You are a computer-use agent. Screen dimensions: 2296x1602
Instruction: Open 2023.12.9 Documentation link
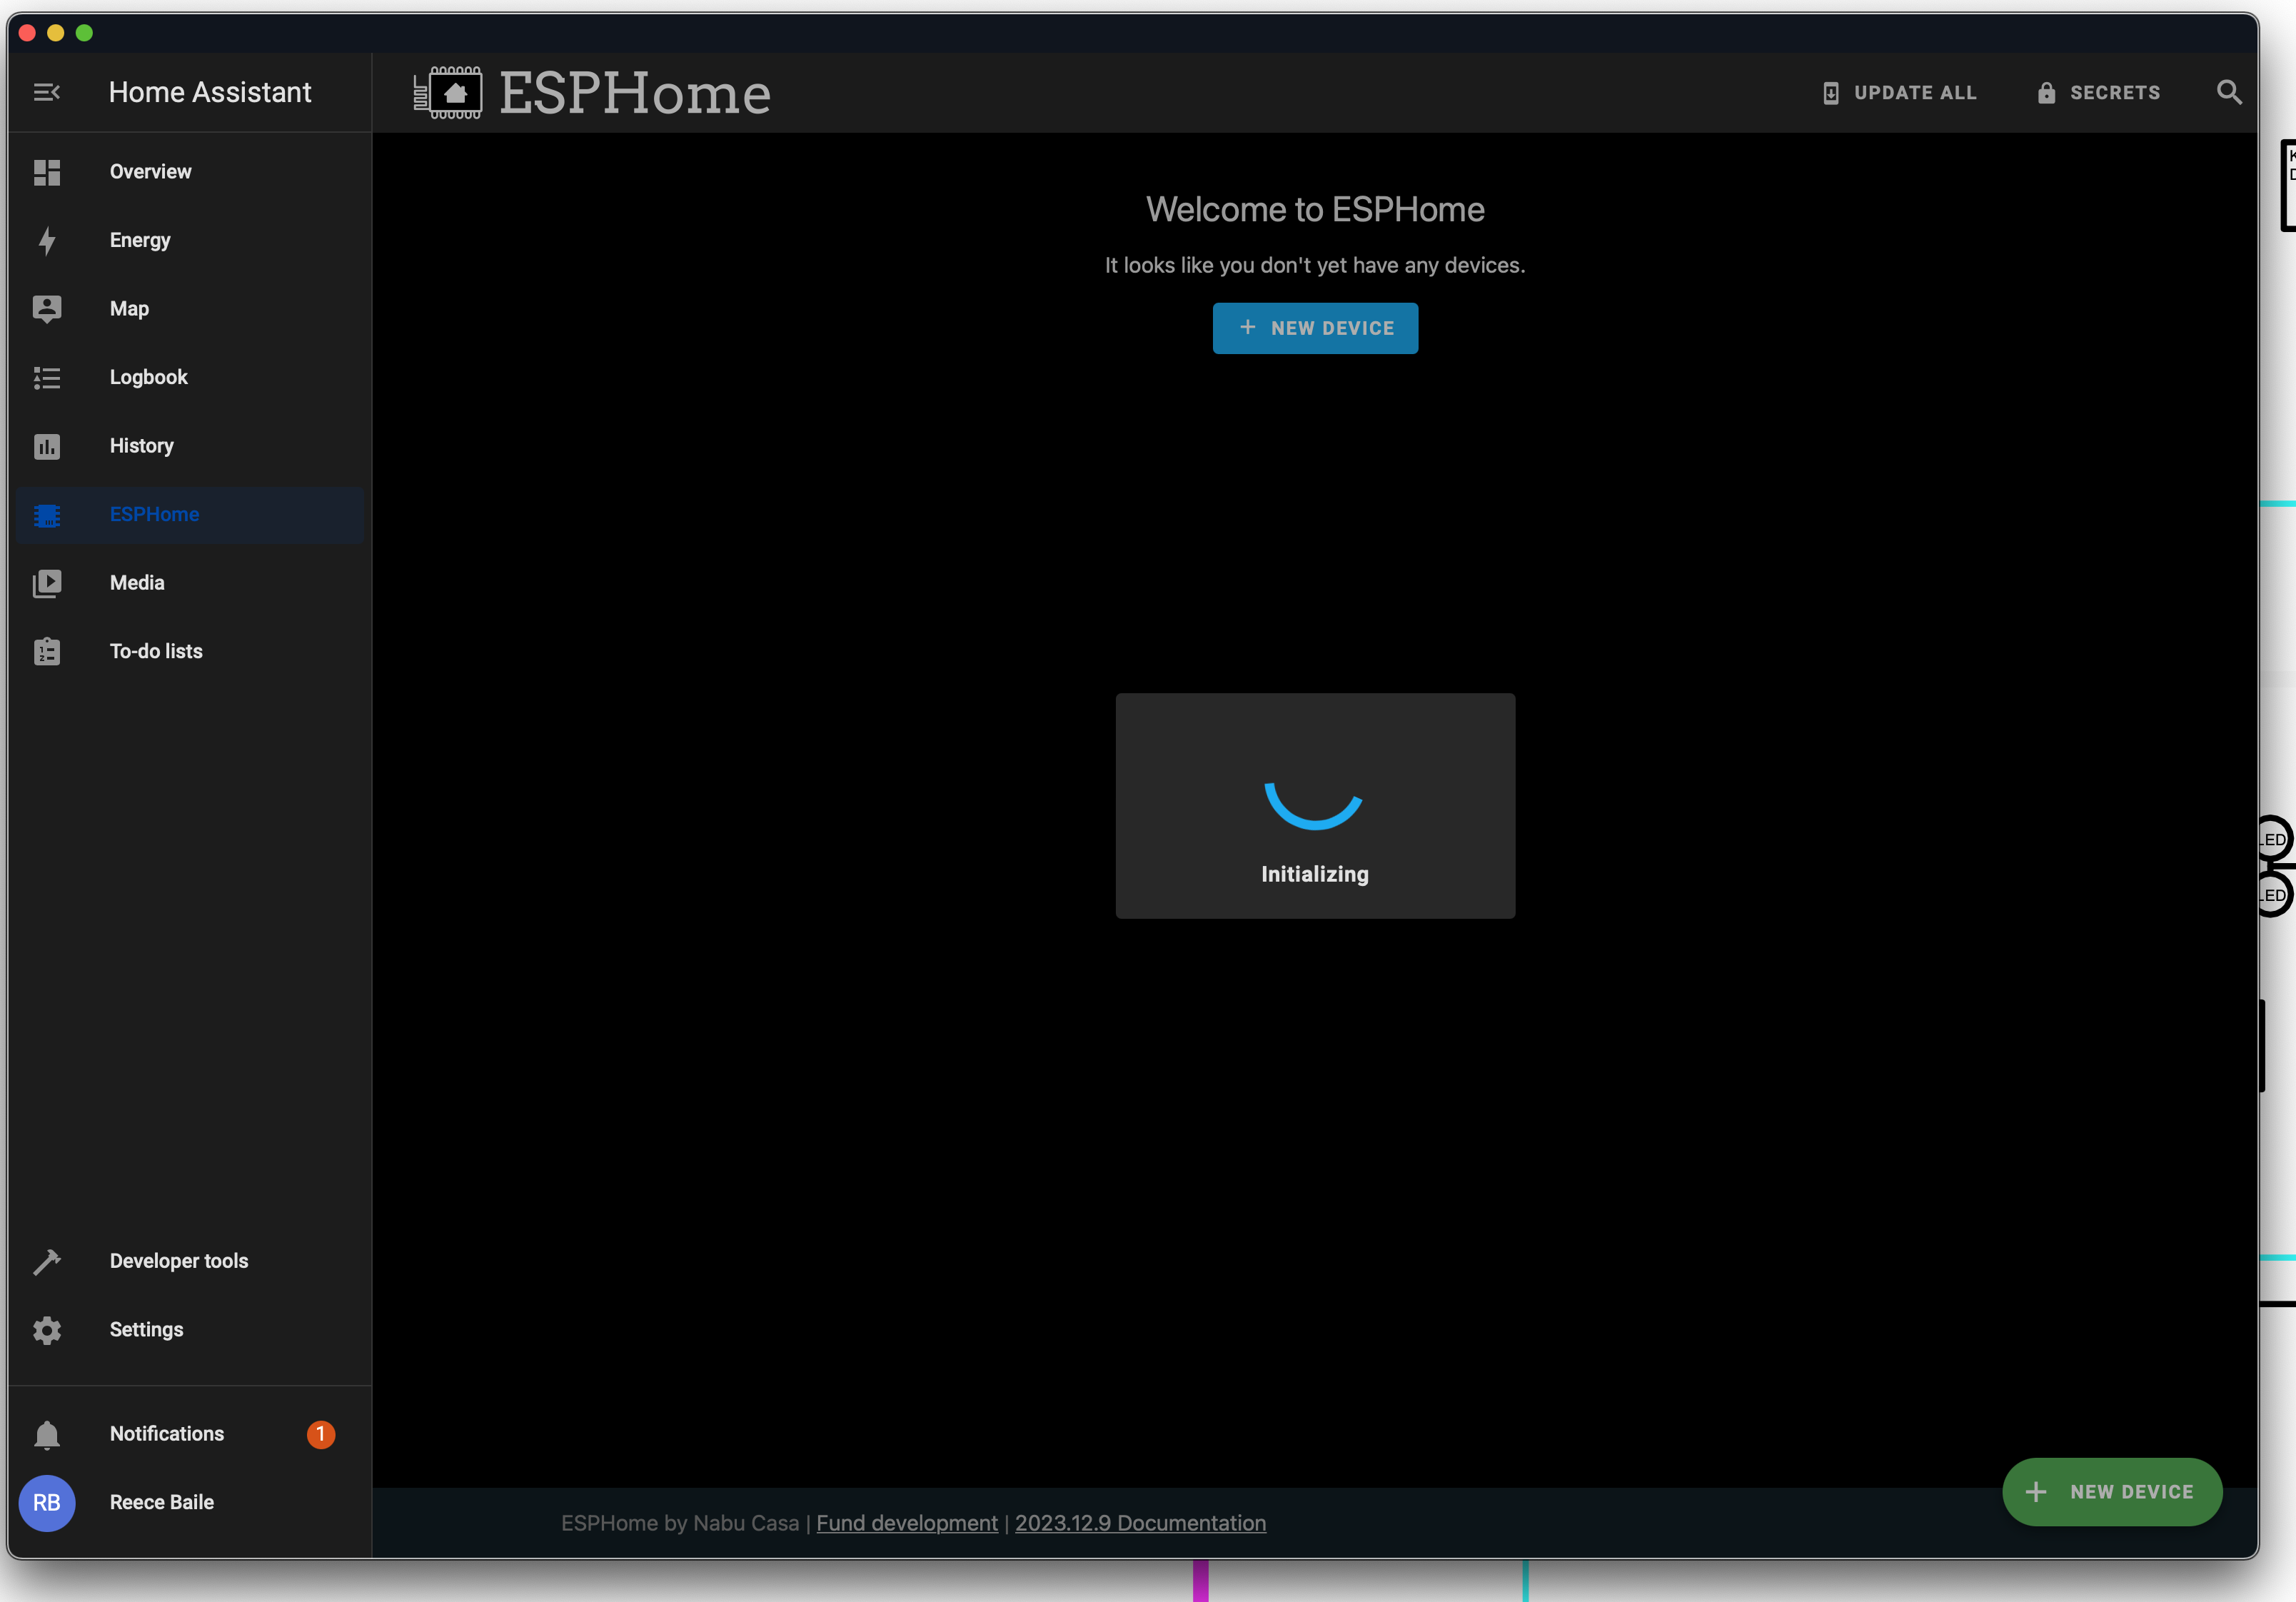[1140, 1523]
